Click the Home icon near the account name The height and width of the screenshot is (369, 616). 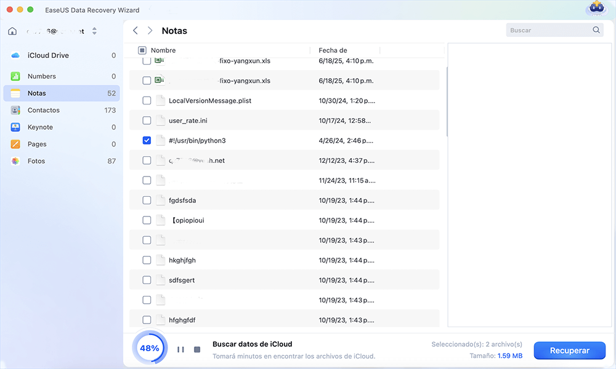click(12, 30)
